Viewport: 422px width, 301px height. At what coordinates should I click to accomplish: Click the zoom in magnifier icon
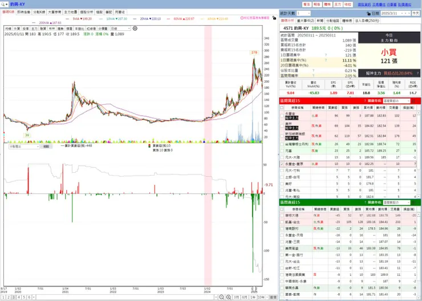click(x=229, y=297)
